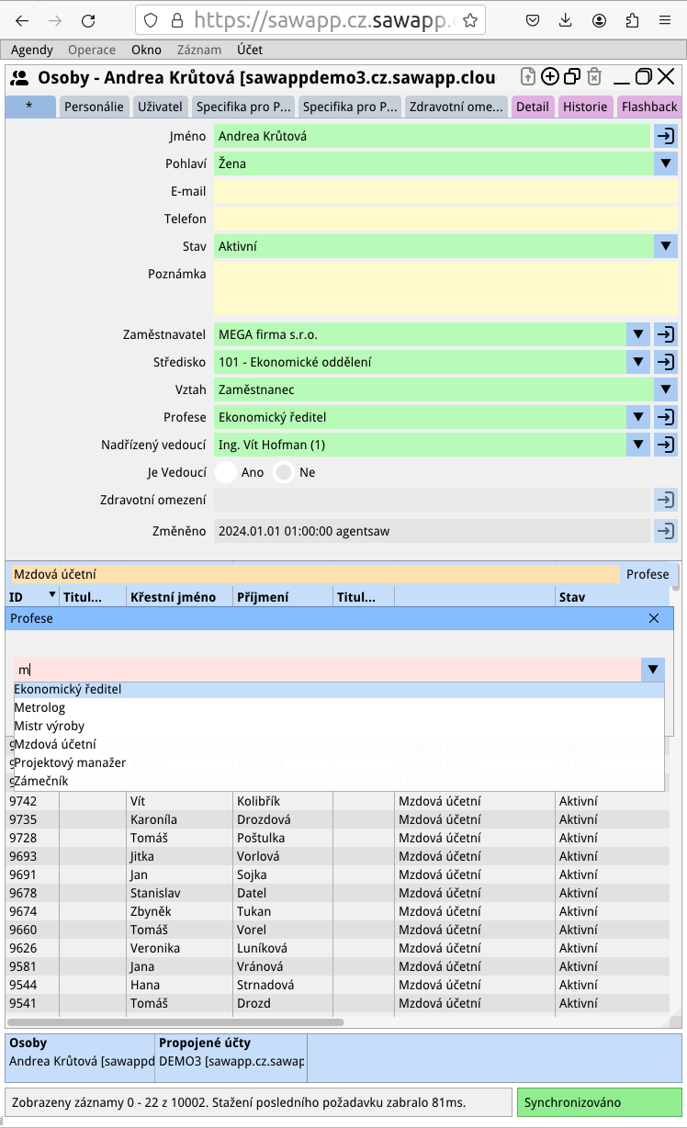Click the persons icon in window title
Image resolution: width=687 pixels, height=1128 pixels.
19,78
